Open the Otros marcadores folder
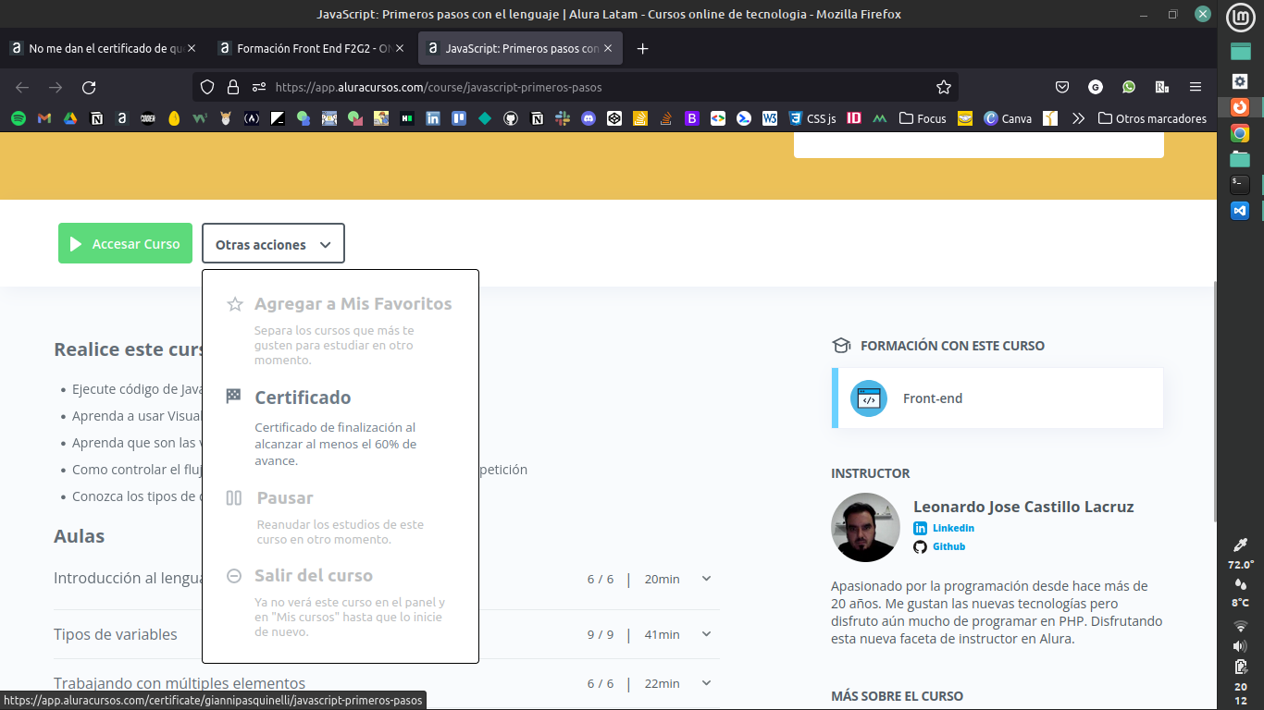Image resolution: width=1264 pixels, height=710 pixels. (x=1152, y=118)
